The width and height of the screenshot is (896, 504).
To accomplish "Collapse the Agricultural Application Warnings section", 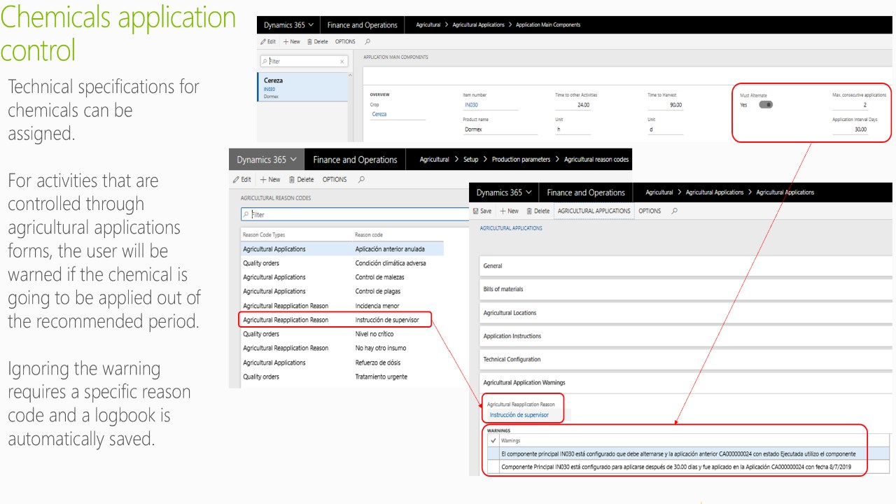I will coord(686,383).
